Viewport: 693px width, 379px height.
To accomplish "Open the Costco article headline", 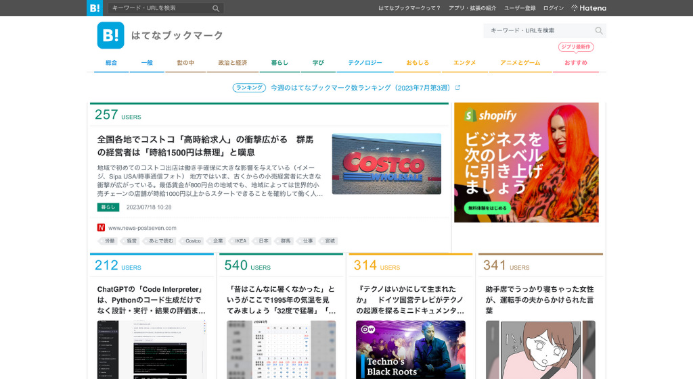I will coord(205,146).
